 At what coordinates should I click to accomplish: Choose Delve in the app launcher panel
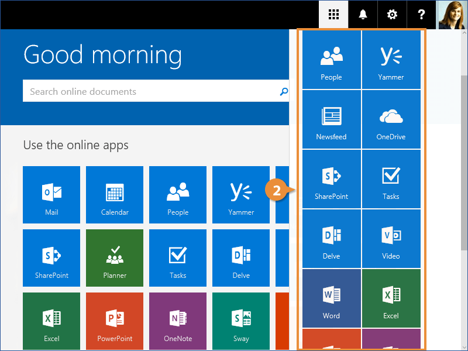pos(331,239)
